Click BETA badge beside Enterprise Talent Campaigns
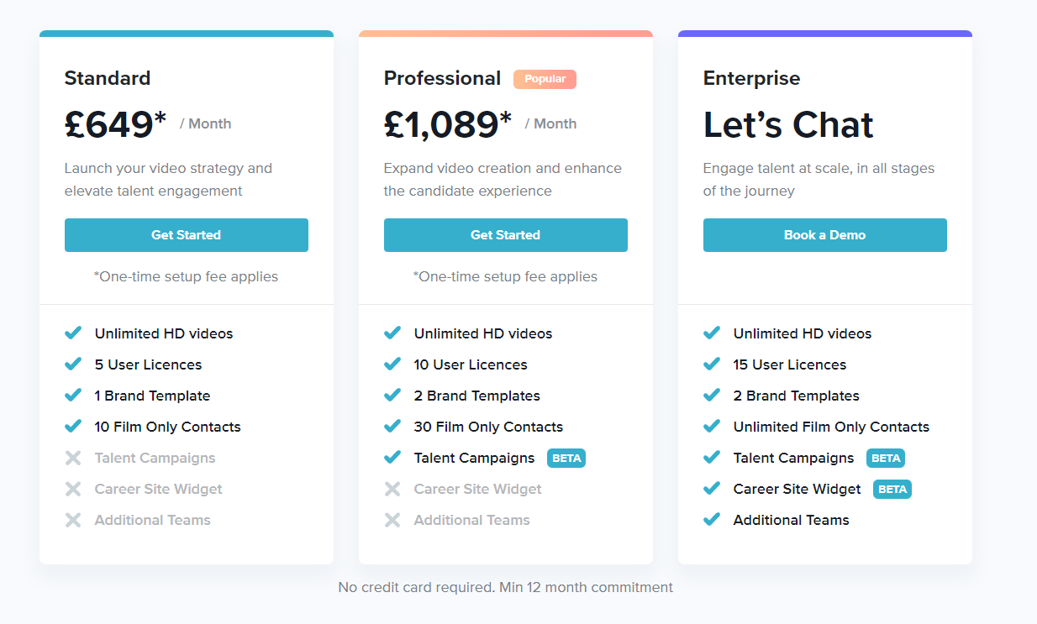The image size is (1037, 624). pyautogui.click(x=886, y=458)
